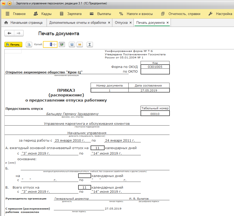Screen dimensions: 234x216
Task: Switch to the Отпуска tab
Action: pos(121,23)
